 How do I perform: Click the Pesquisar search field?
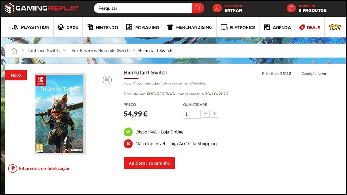[143, 8]
